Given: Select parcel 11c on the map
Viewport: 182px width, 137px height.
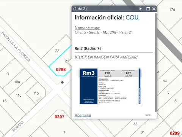Looking at the screenshot, I should pyautogui.click(x=19, y=96).
